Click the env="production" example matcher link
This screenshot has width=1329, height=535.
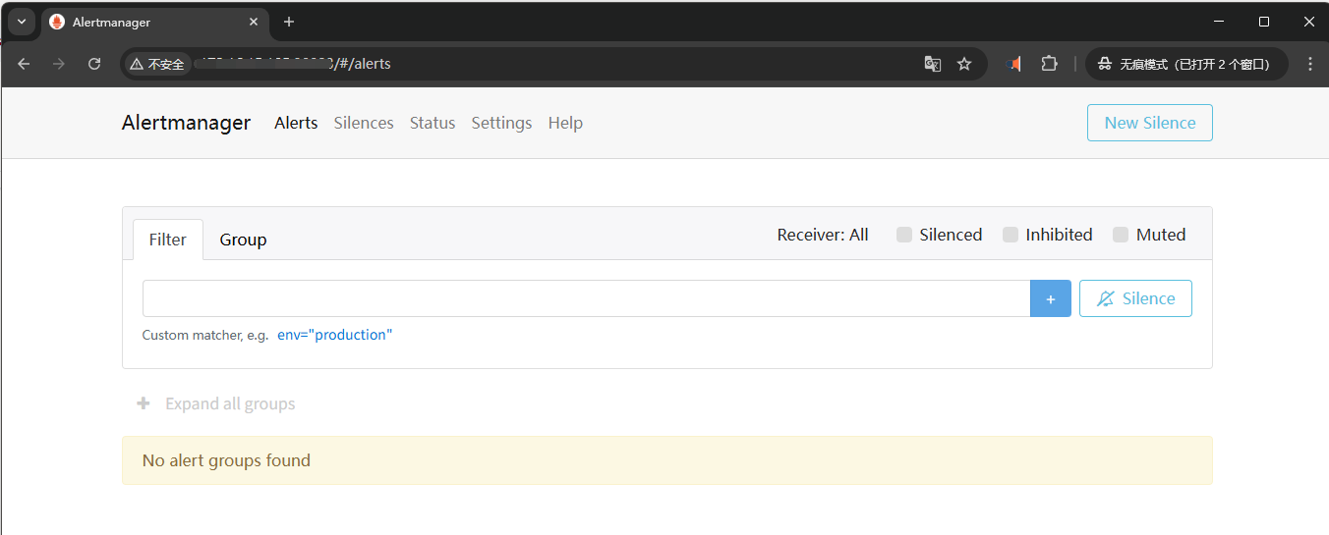click(x=334, y=335)
